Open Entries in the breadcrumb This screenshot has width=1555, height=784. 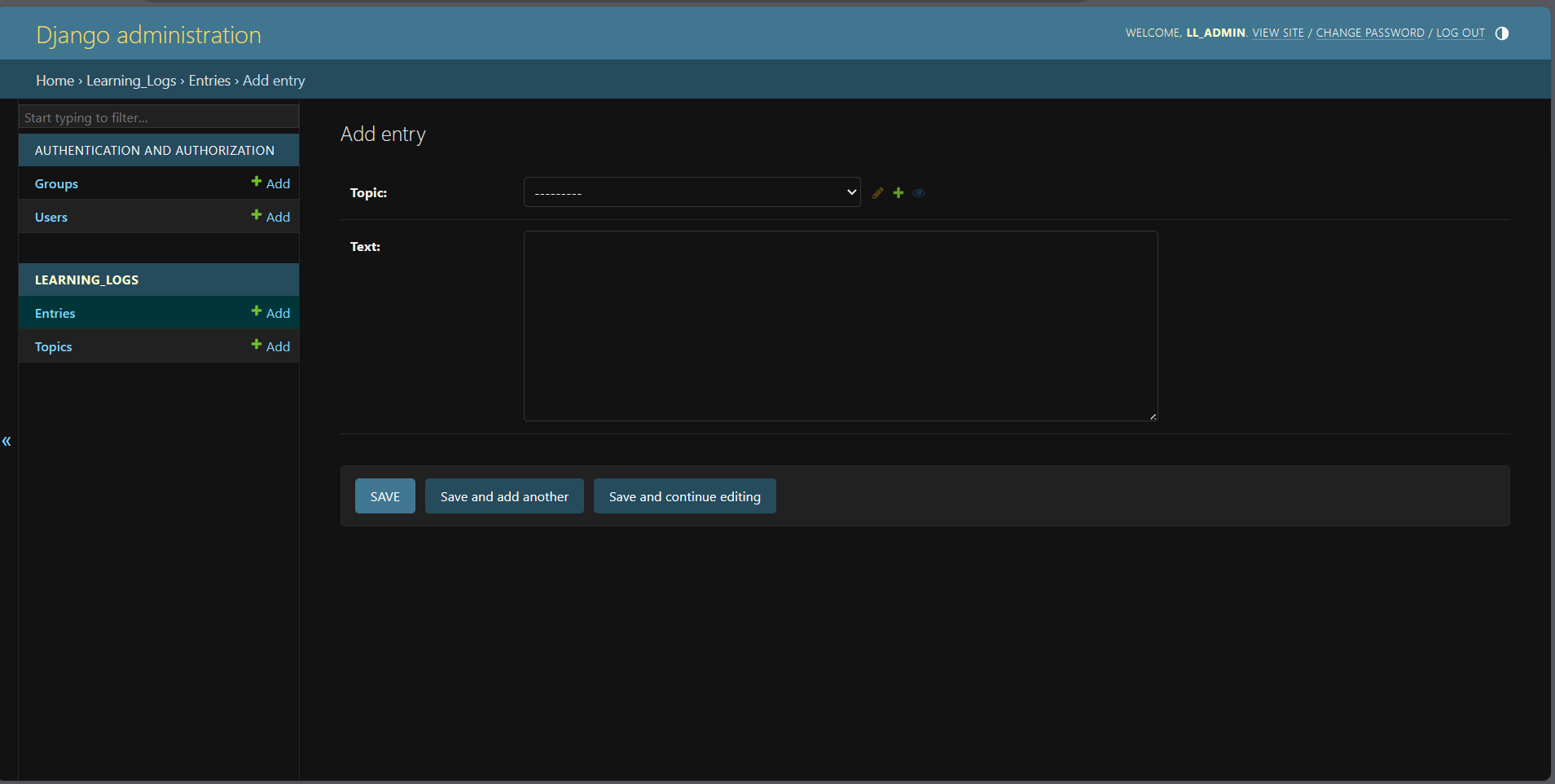tap(209, 81)
